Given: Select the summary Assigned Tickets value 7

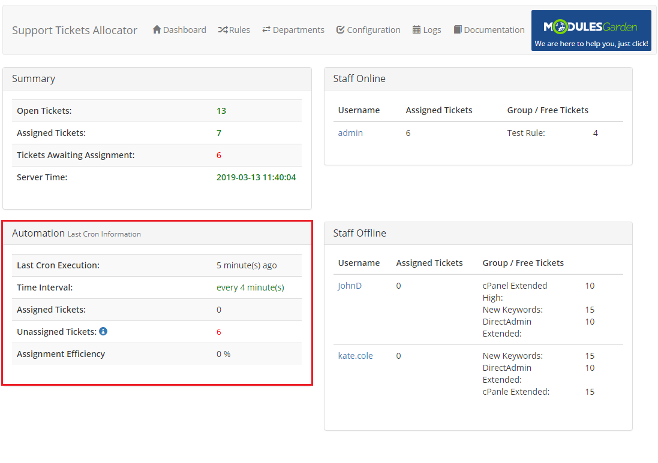Looking at the screenshot, I should click(x=219, y=133).
